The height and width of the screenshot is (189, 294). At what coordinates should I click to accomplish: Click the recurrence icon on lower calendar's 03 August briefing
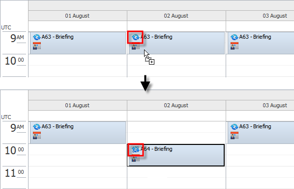pos(235,127)
